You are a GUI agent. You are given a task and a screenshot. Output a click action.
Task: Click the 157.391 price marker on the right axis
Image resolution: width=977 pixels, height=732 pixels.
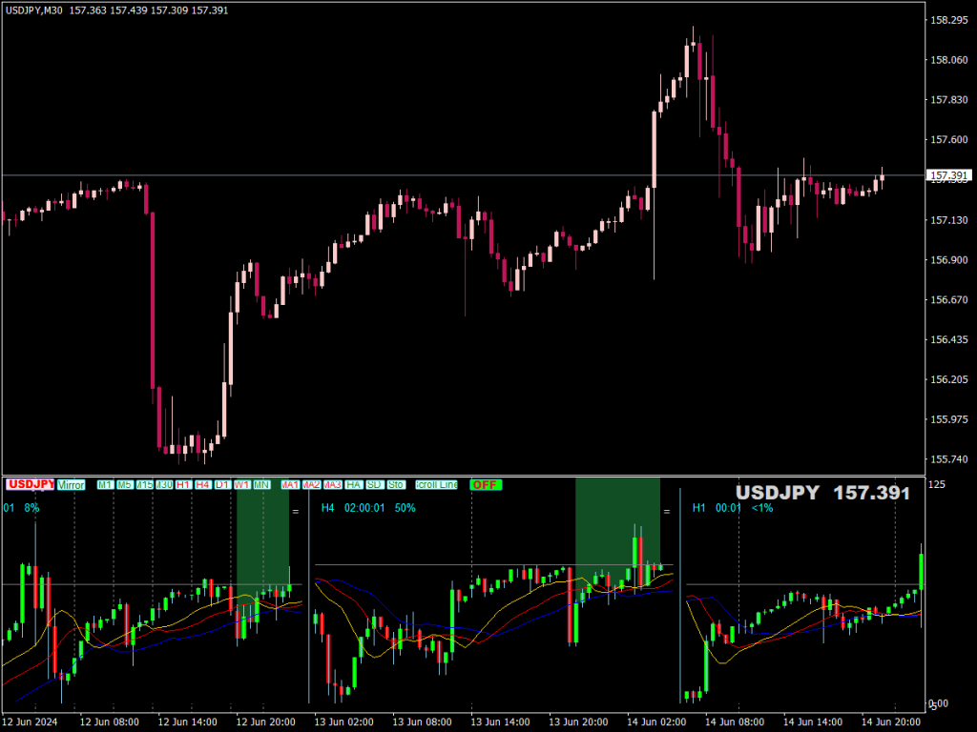coord(947,175)
